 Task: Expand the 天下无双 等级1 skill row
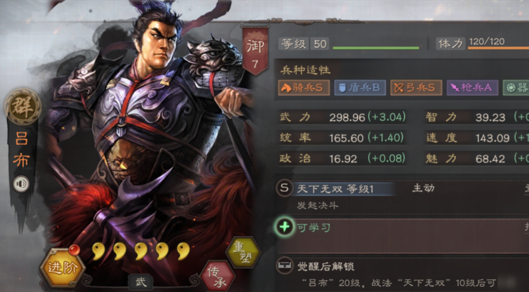(402, 197)
